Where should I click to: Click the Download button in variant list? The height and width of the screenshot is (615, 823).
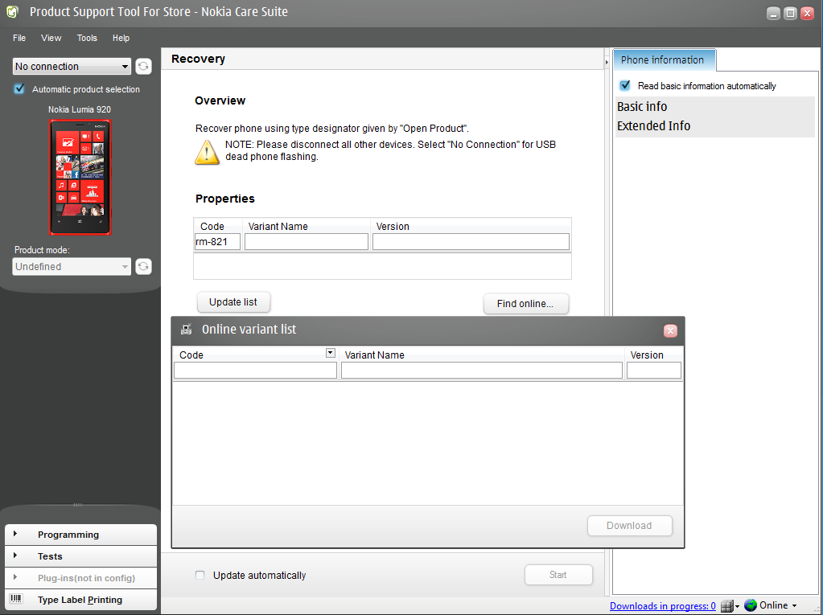pos(629,525)
